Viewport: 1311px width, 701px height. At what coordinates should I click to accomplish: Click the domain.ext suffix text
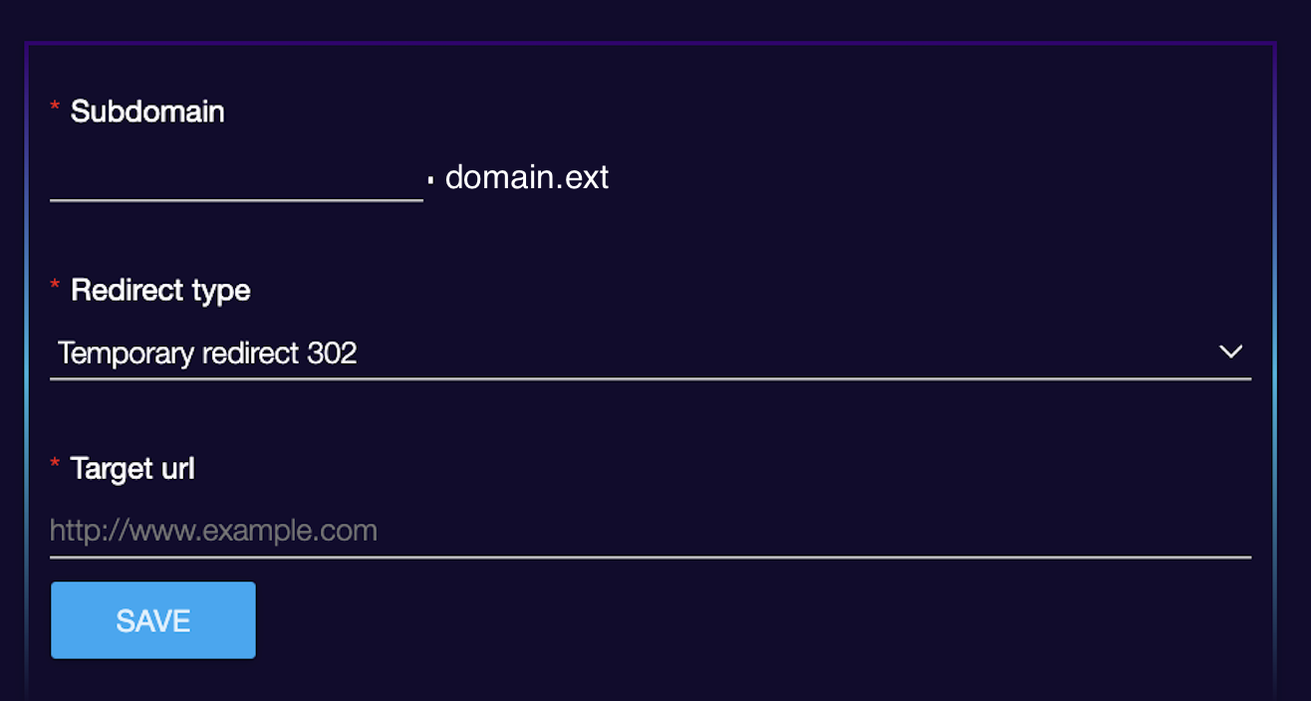coord(527,177)
